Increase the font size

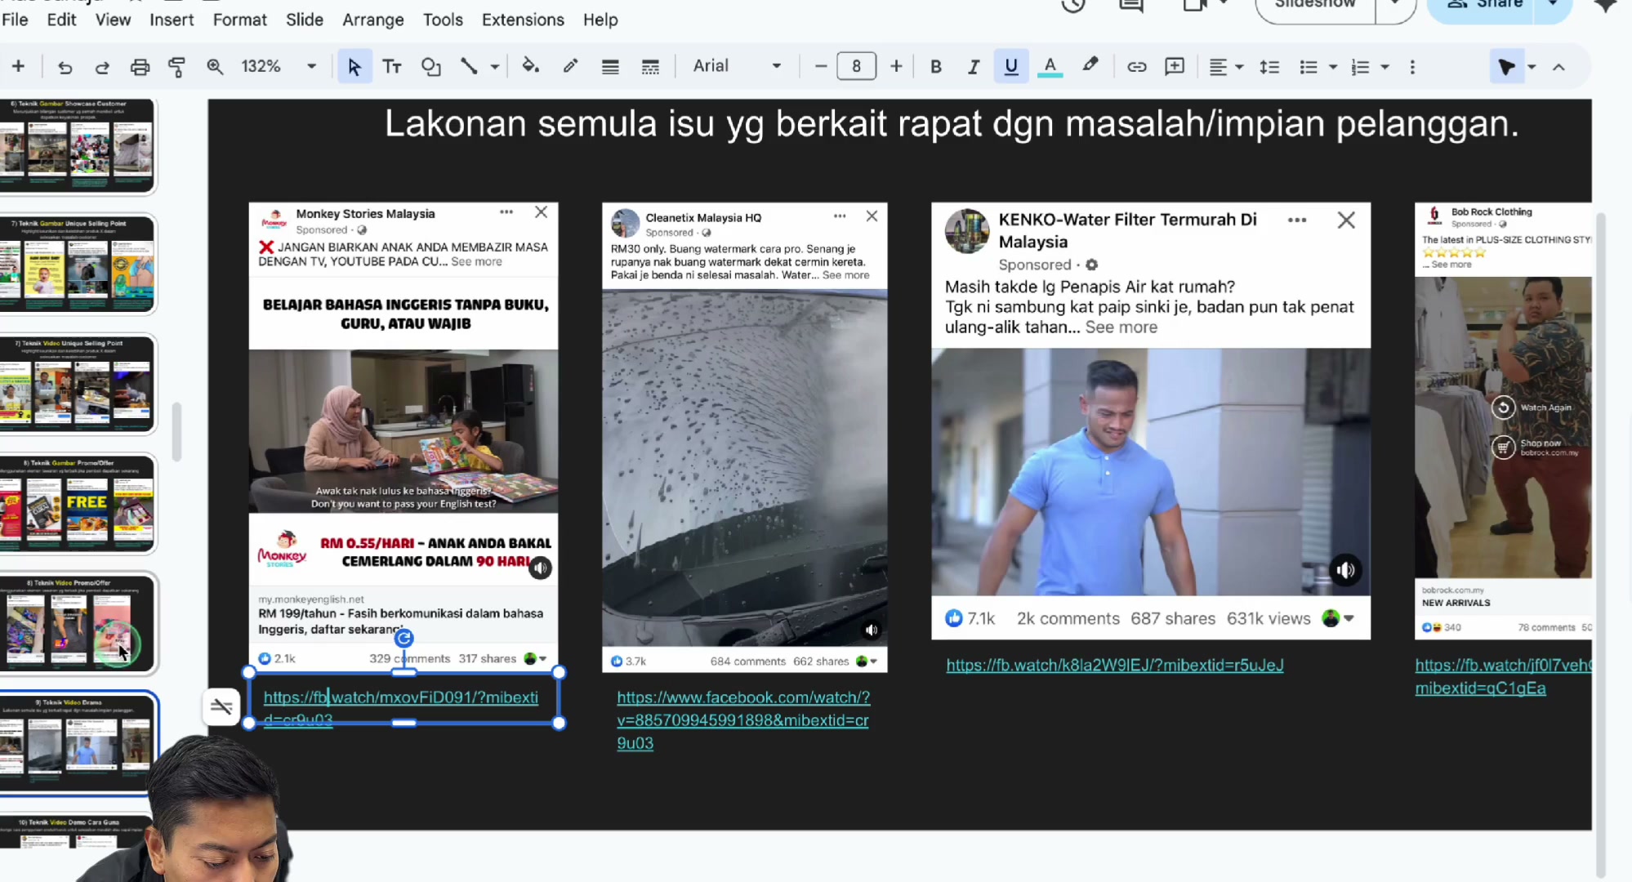896,67
